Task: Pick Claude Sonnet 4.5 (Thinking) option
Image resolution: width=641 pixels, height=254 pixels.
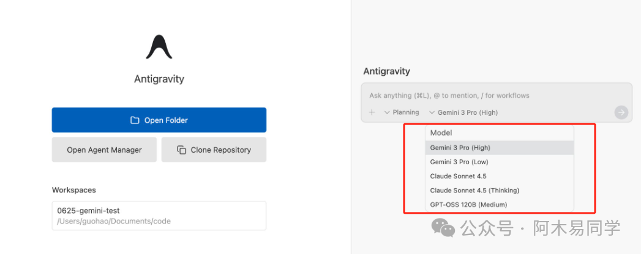Action: (474, 191)
